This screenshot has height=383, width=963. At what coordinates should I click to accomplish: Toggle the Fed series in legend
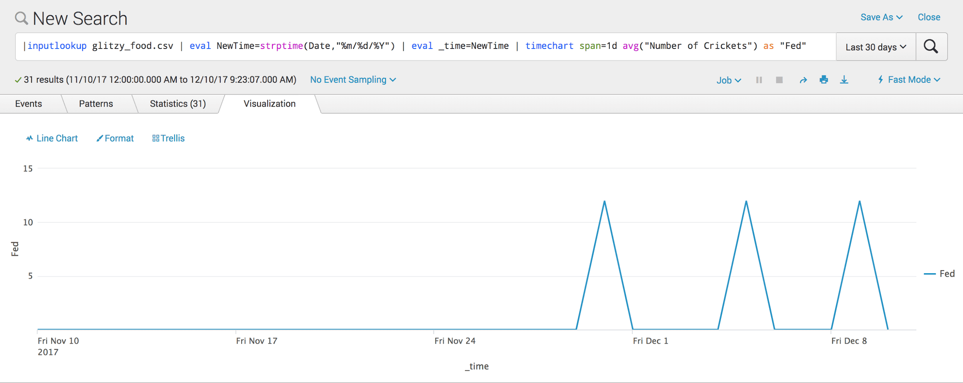939,274
